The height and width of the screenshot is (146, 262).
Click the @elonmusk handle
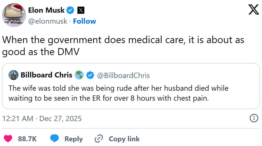47,21
